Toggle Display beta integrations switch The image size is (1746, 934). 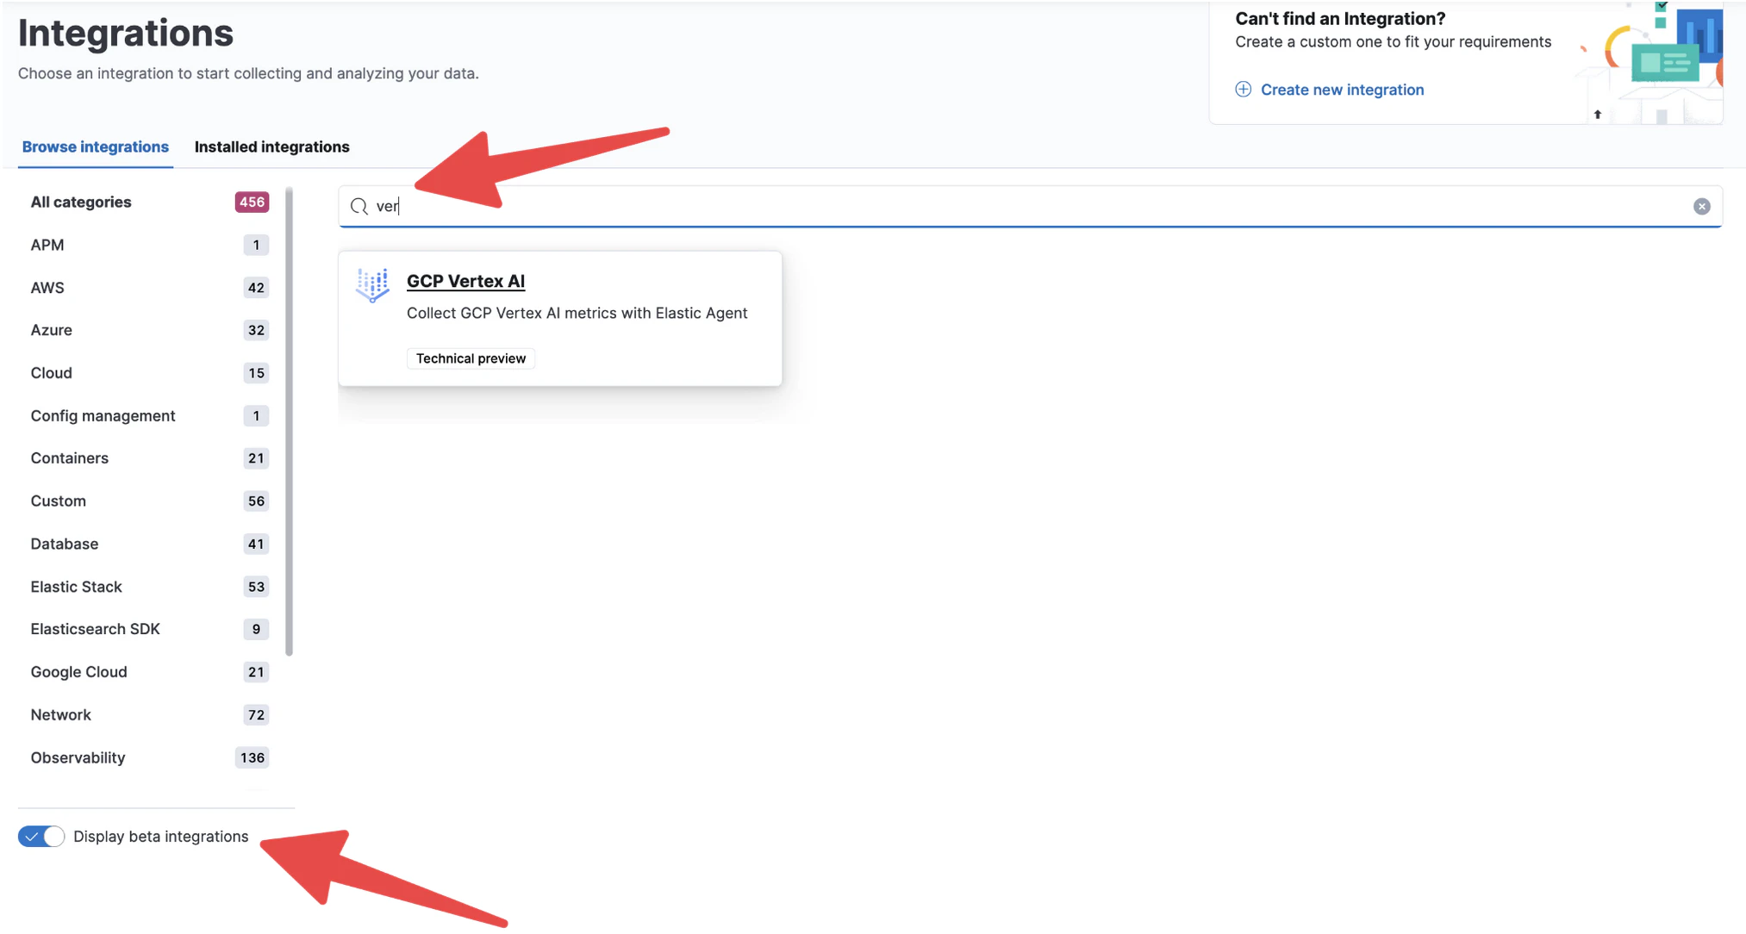(x=41, y=837)
